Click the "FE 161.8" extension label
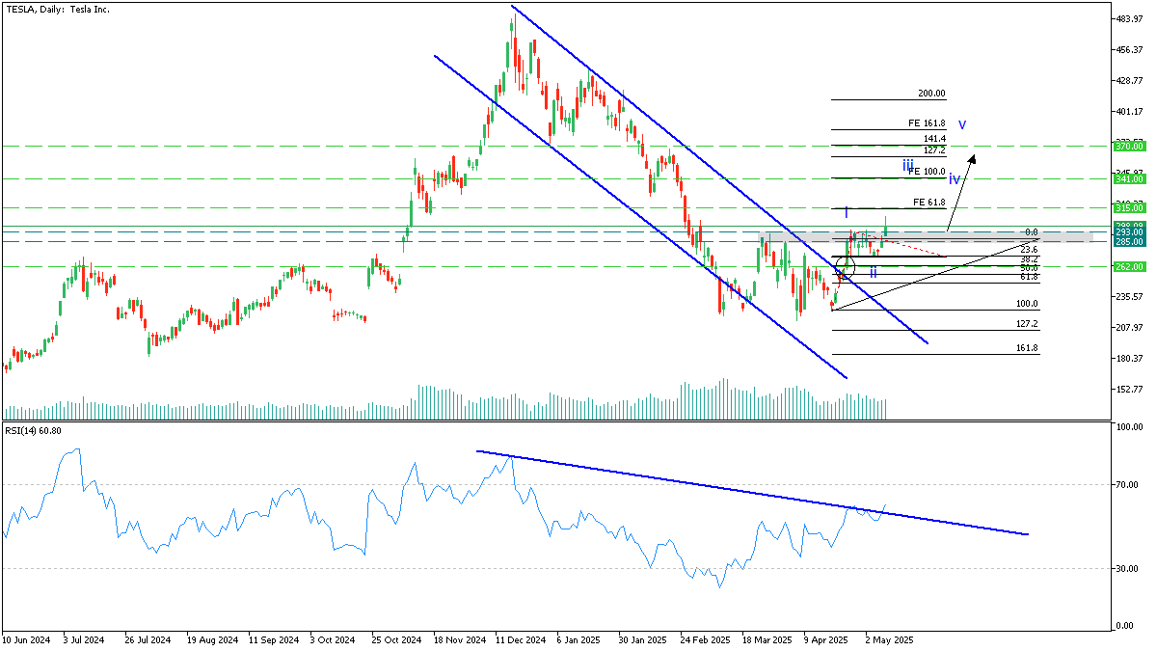 [x=927, y=124]
